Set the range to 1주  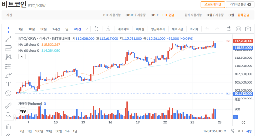coord(67,131)
